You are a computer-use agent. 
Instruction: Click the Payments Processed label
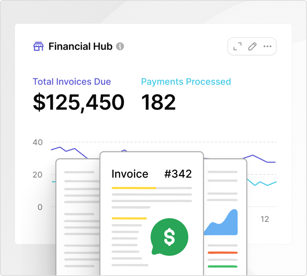coord(186,82)
